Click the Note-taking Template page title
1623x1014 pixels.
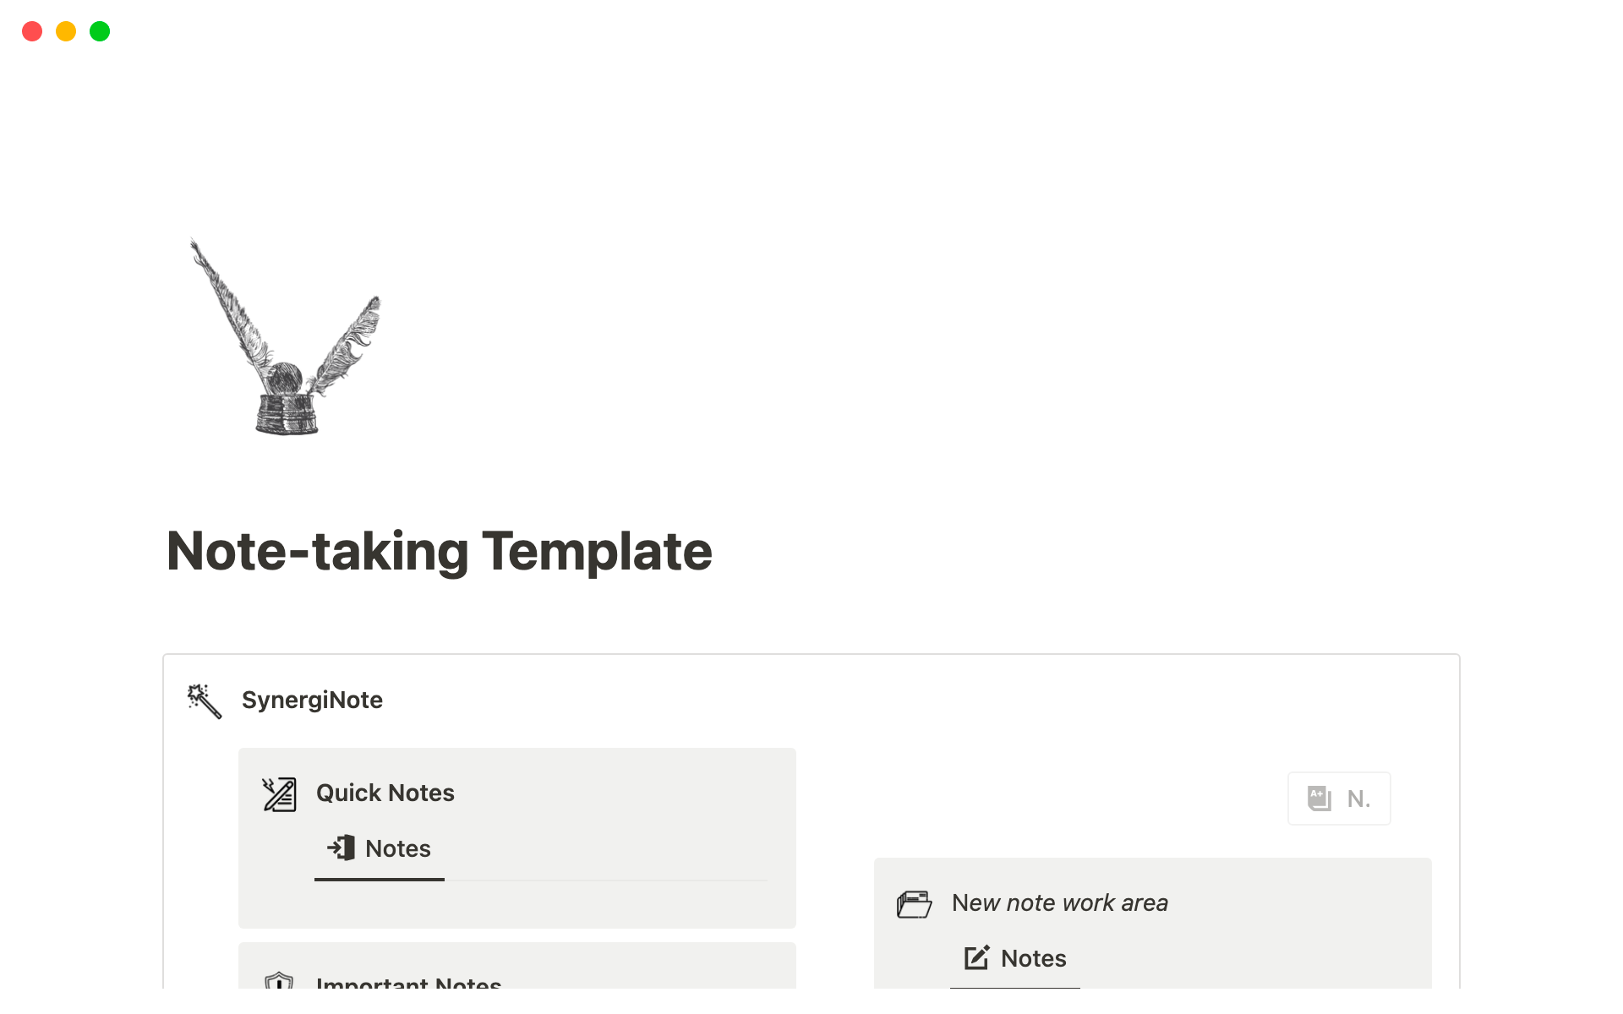440,552
